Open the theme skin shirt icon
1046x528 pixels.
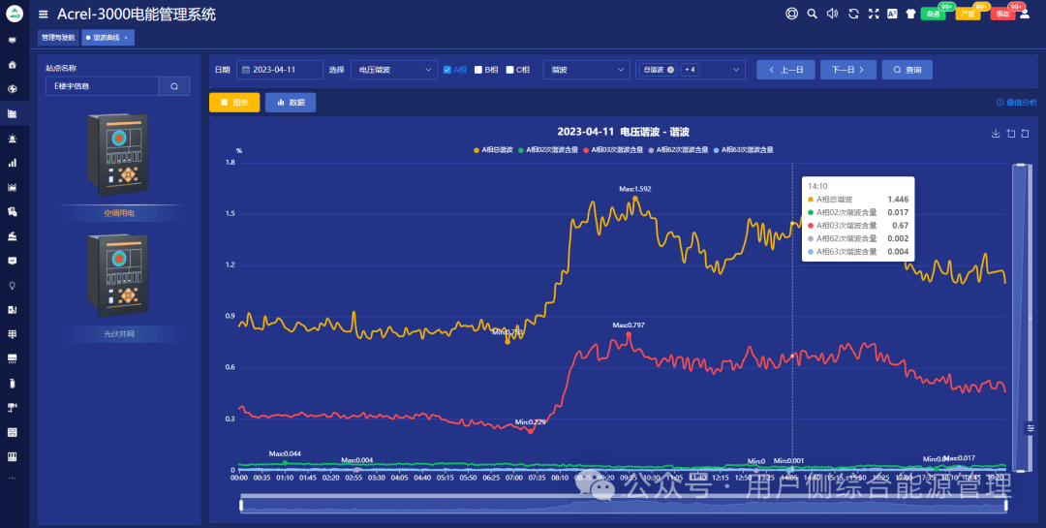[x=911, y=14]
